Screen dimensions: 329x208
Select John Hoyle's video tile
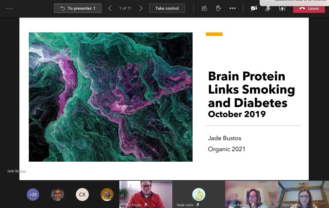point(146,194)
